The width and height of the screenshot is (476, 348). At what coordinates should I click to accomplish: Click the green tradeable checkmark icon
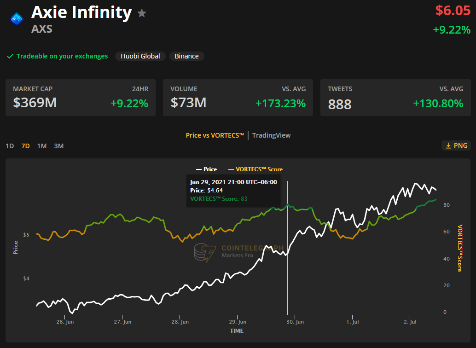[x=10, y=56]
